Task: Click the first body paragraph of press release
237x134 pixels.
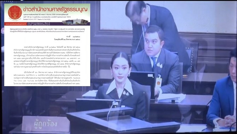Action: pyautogui.click(x=47, y=56)
